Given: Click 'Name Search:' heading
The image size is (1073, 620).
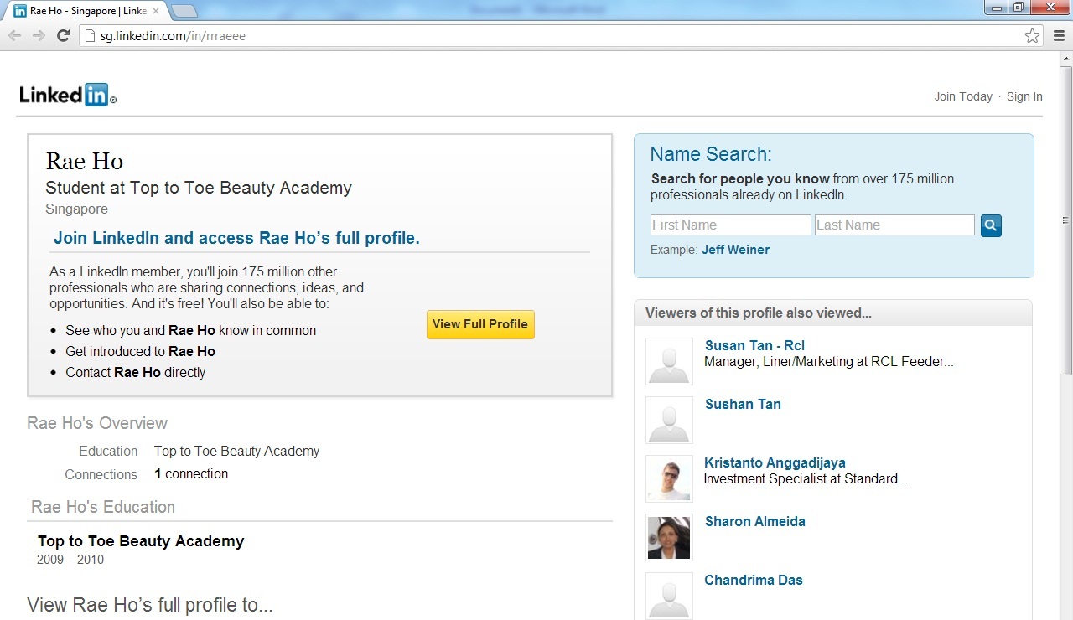Looking at the screenshot, I should point(711,154).
